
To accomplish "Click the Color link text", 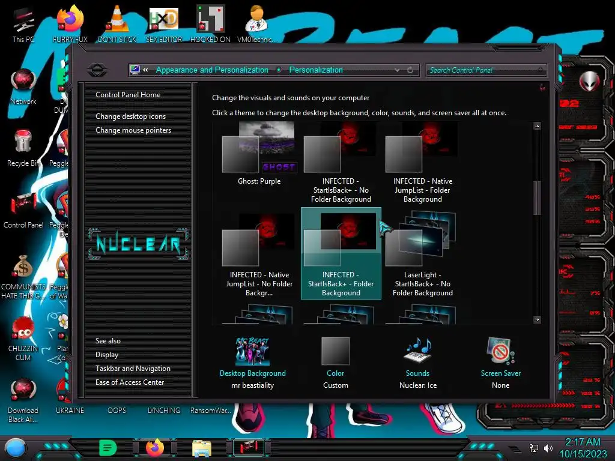I will [335, 373].
